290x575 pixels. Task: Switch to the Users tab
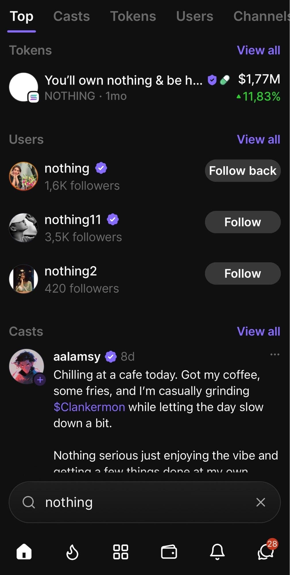point(195,16)
